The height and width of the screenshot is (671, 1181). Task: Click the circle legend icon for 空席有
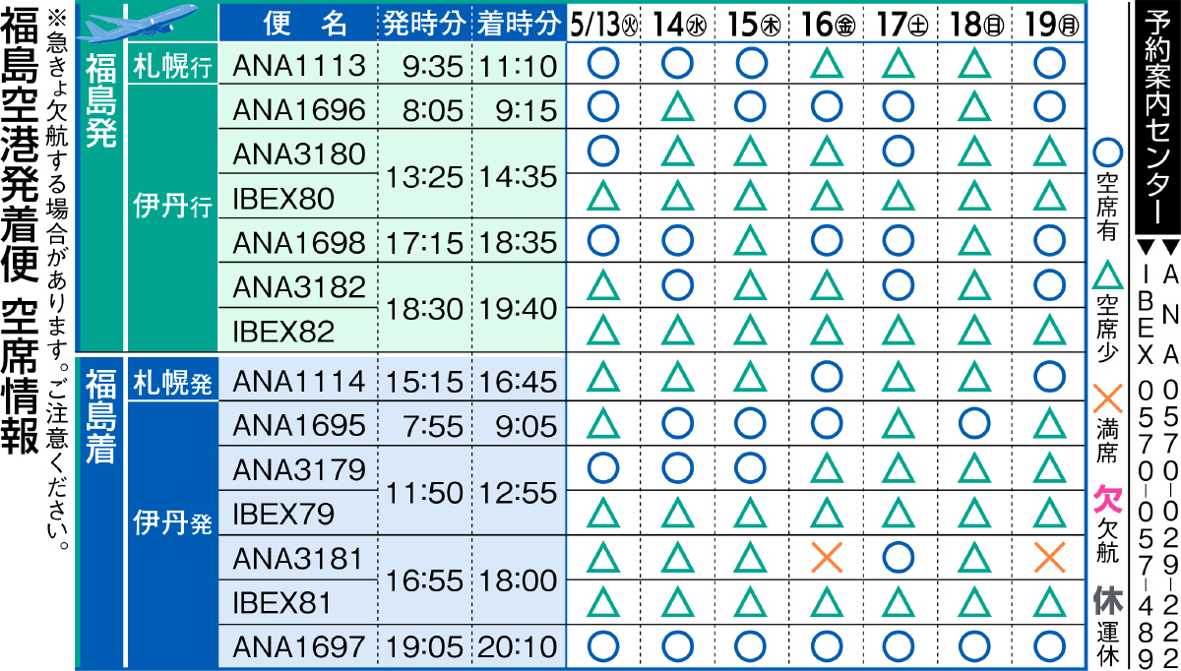1108,155
